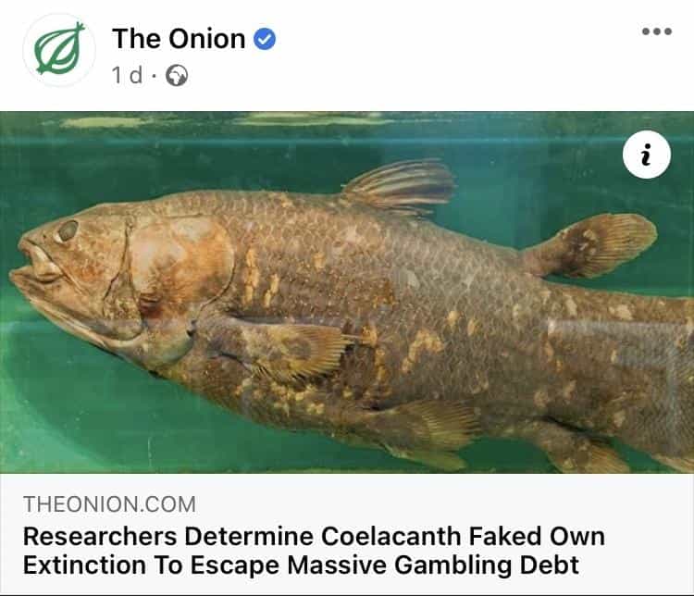Open the three-dot post options menu
Screen dimensions: 694x596
click(x=657, y=31)
